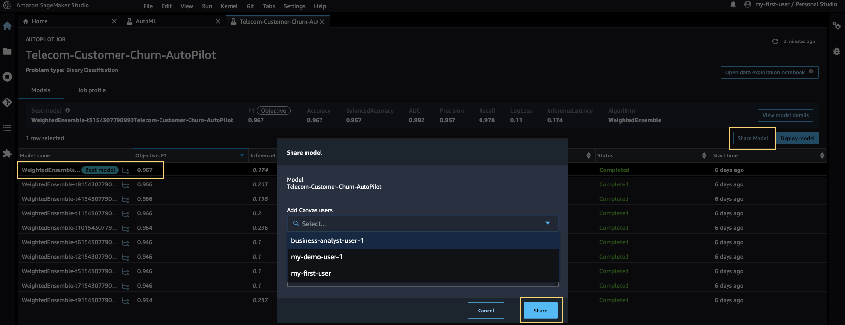Viewport: 845px width, 325px height.
Task: Switch to the Job profile tab
Action: pos(92,90)
